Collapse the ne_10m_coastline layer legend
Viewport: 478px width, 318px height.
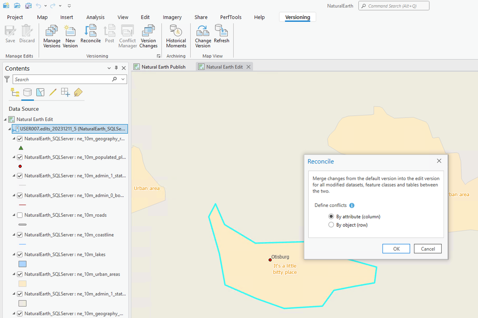tap(13, 235)
